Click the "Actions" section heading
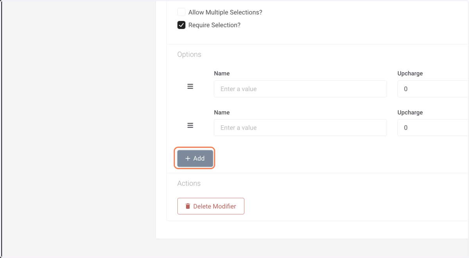 click(x=189, y=183)
